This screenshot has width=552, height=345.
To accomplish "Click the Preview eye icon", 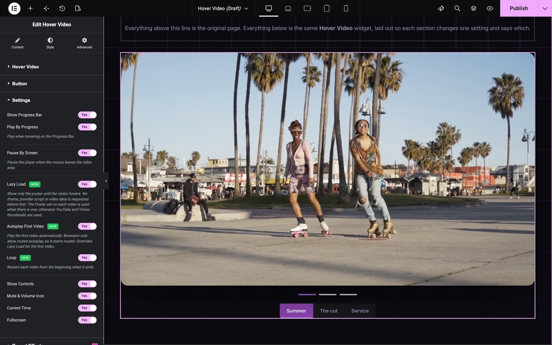I will pyautogui.click(x=490, y=8).
